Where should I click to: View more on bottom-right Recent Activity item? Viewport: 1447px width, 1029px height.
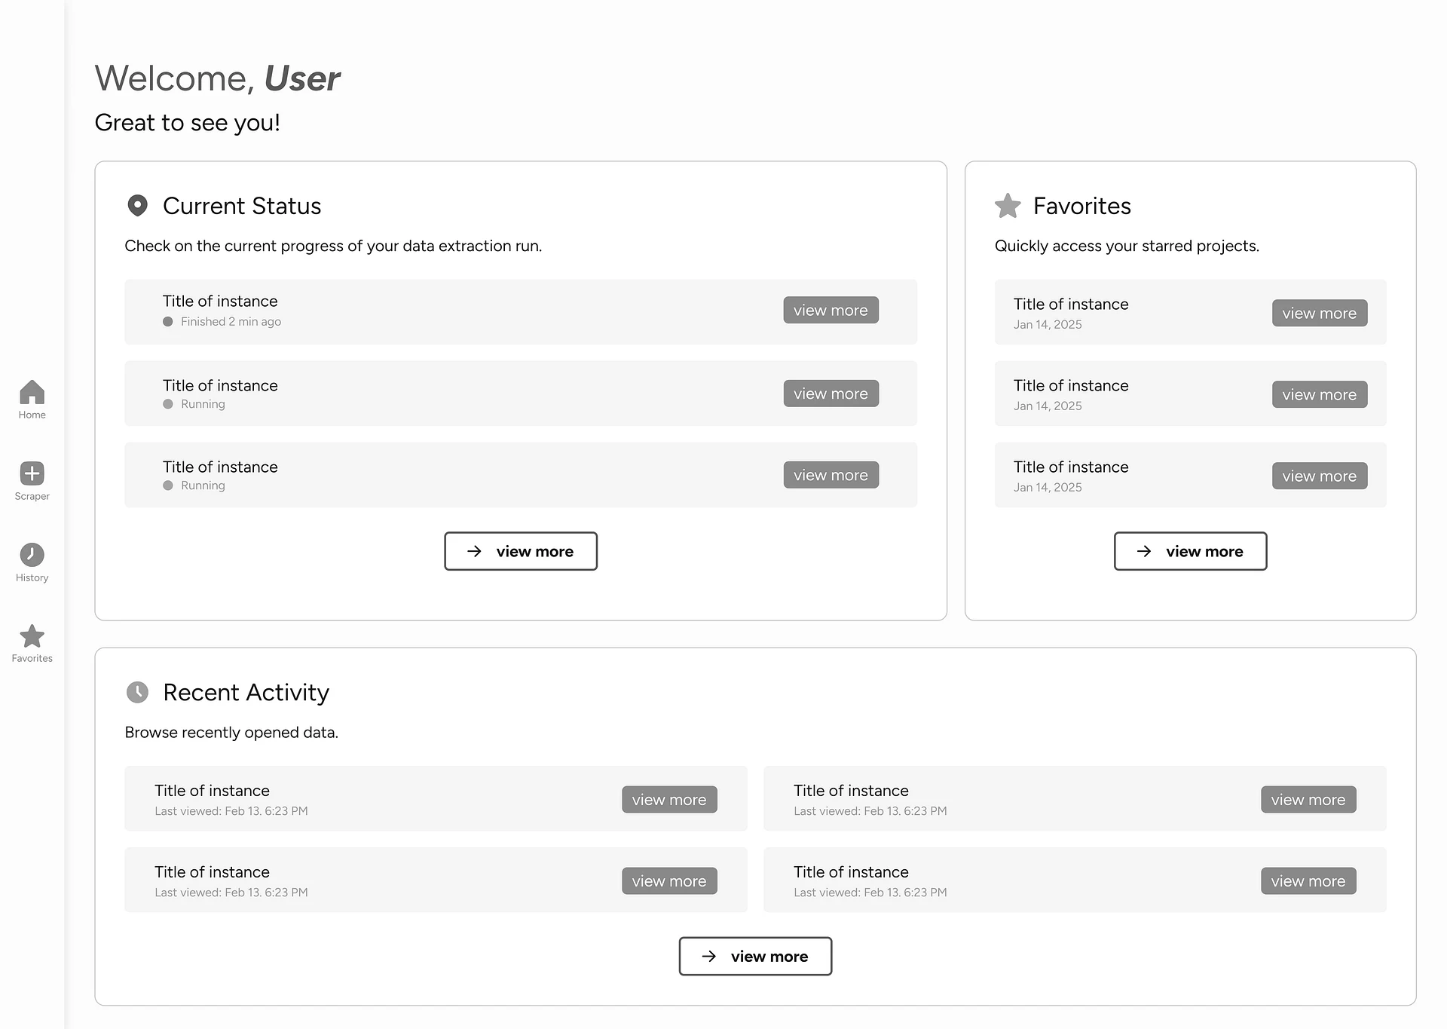[1308, 880]
